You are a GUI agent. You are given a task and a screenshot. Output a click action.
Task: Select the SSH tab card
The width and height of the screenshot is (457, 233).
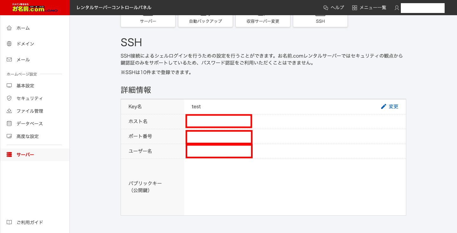click(320, 21)
